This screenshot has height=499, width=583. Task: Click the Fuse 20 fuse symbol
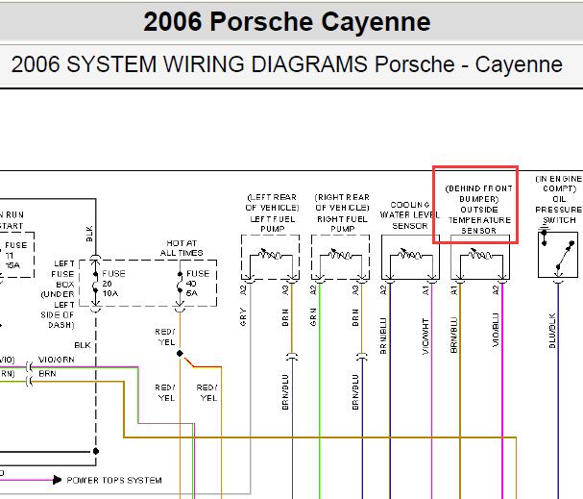point(95,284)
